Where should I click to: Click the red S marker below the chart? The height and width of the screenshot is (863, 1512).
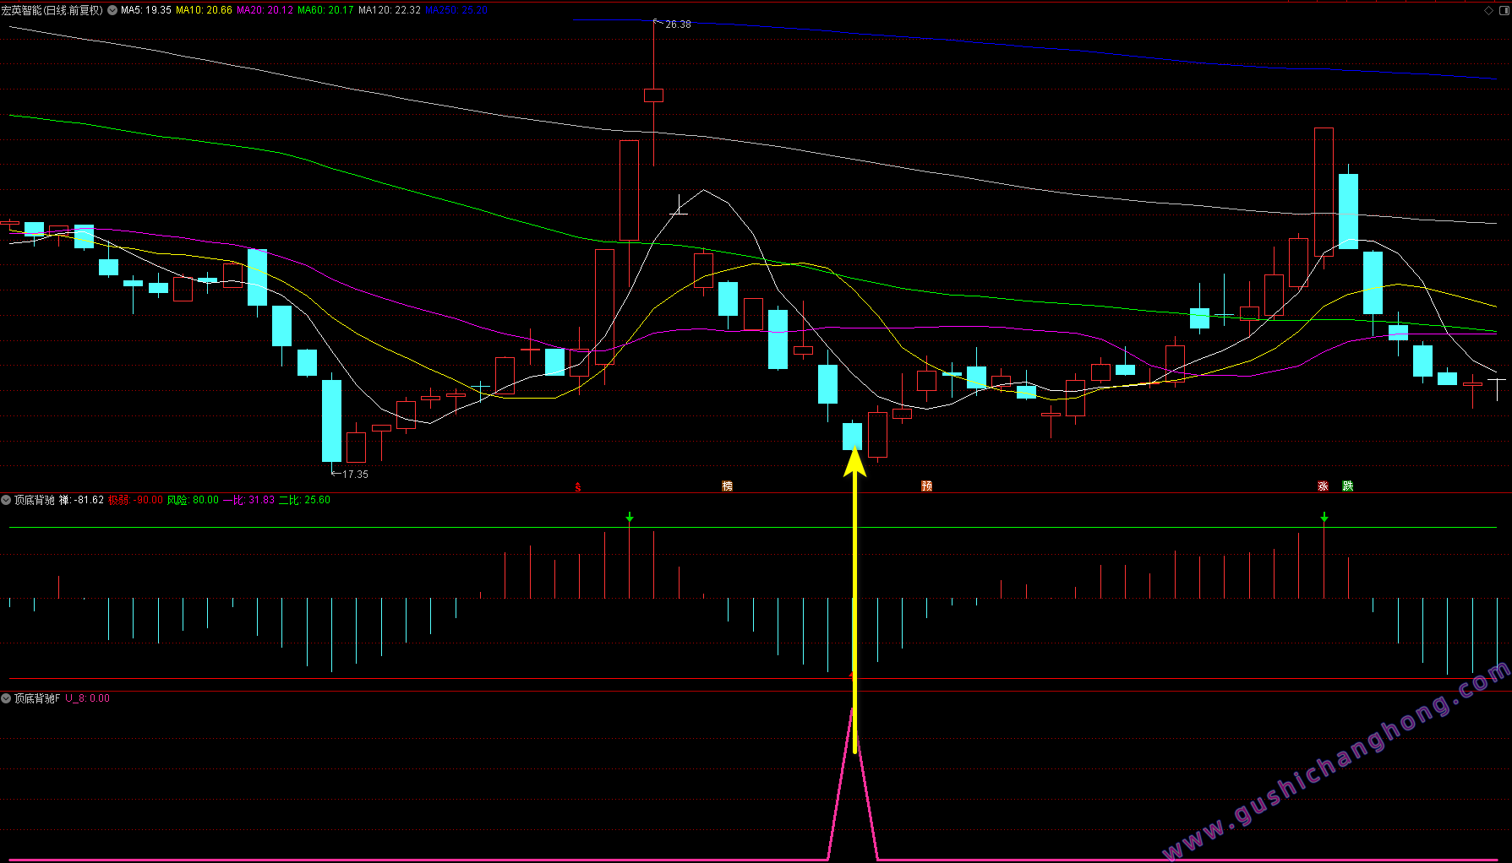tap(578, 486)
